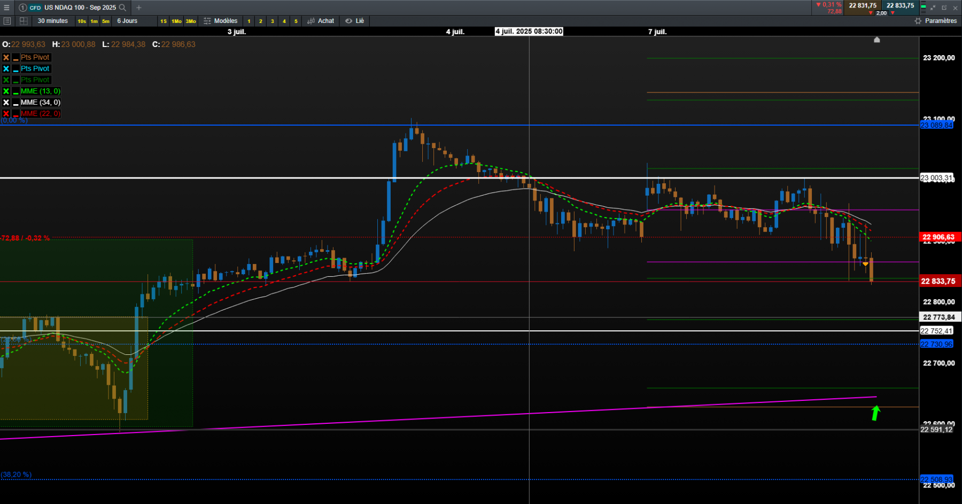This screenshot has height=504, width=962.
Task: Detach chart with the pop-out window icon
Action: [944, 7]
